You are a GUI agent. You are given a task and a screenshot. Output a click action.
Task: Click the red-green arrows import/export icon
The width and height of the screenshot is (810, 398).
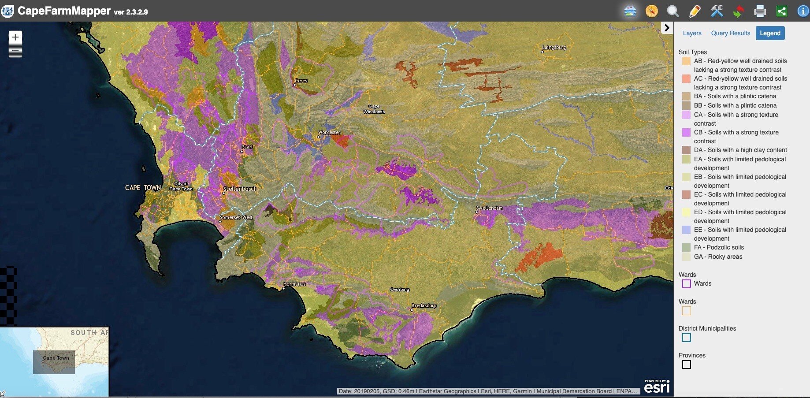[738, 11]
